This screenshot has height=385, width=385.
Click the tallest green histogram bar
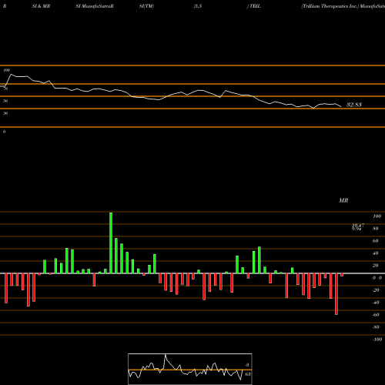coord(111,243)
